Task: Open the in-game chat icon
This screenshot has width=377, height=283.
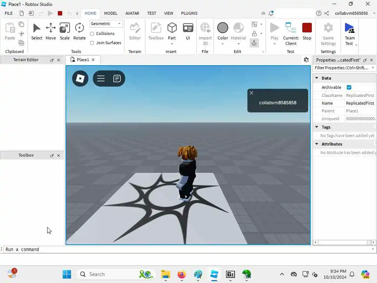Action: click(117, 78)
